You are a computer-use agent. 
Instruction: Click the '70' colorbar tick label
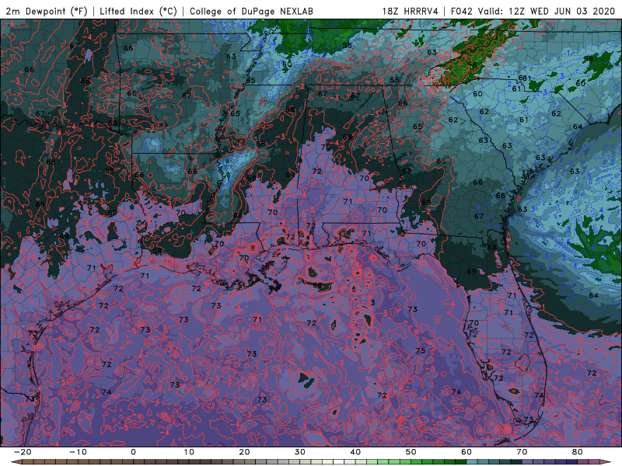pos(522,452)
